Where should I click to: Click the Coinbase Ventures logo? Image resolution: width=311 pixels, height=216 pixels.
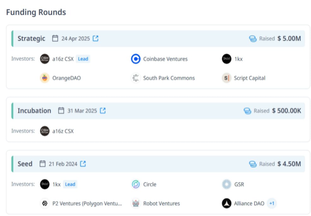(136, 59)
